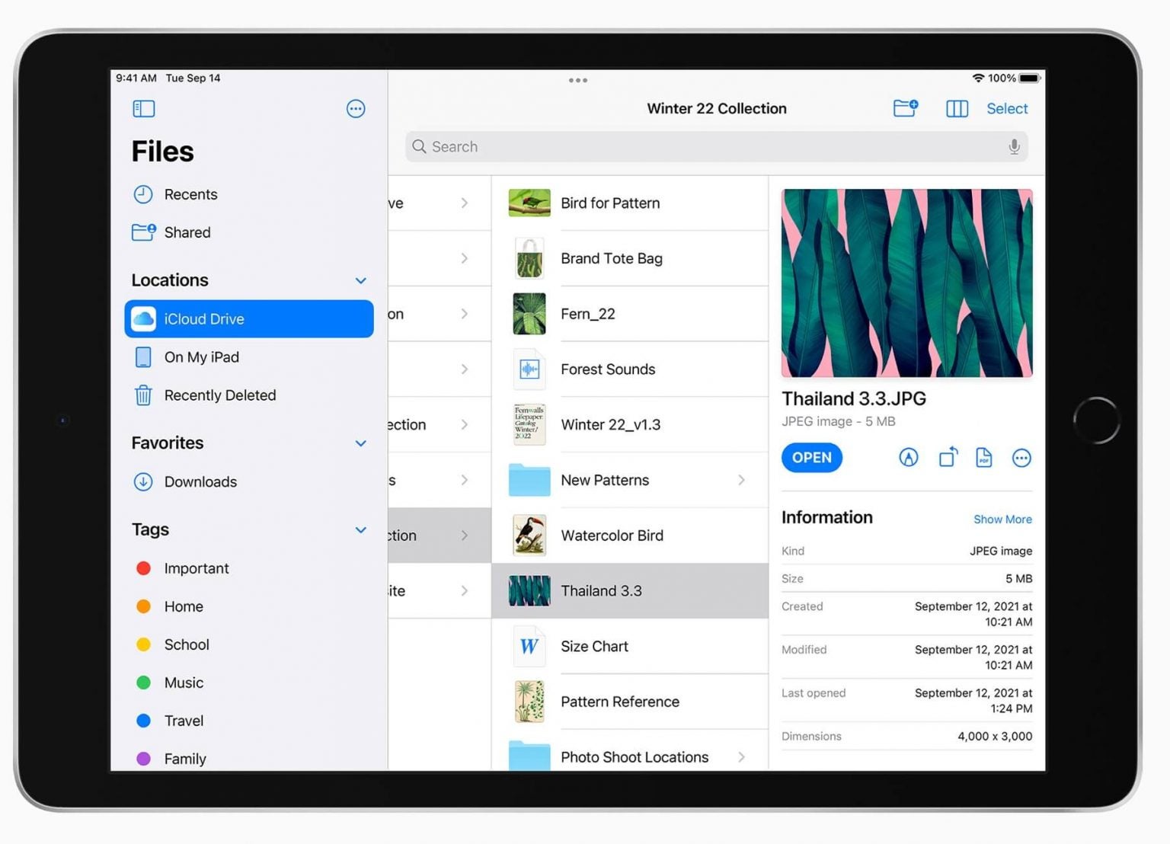Switch to column view using the view icon
Viewport: 1170px width, 844px height.
pos(957,108)
